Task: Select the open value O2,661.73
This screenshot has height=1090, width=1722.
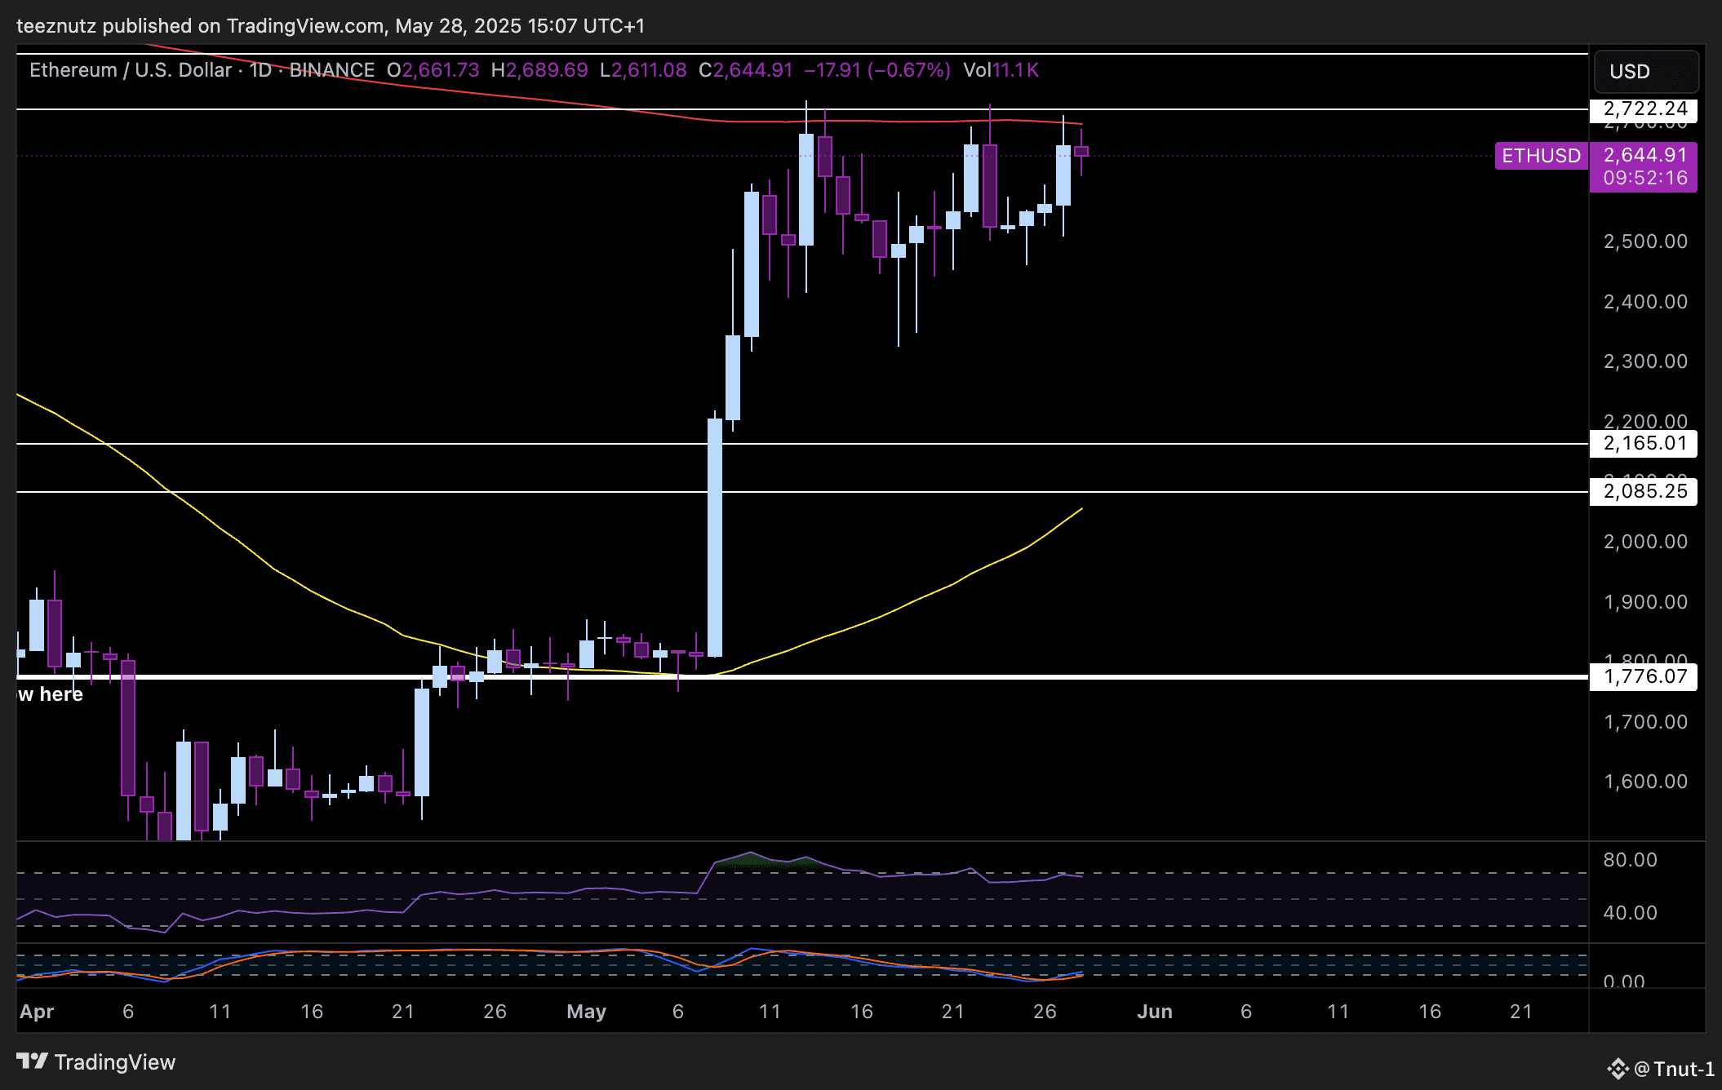Action: (433, 70)
